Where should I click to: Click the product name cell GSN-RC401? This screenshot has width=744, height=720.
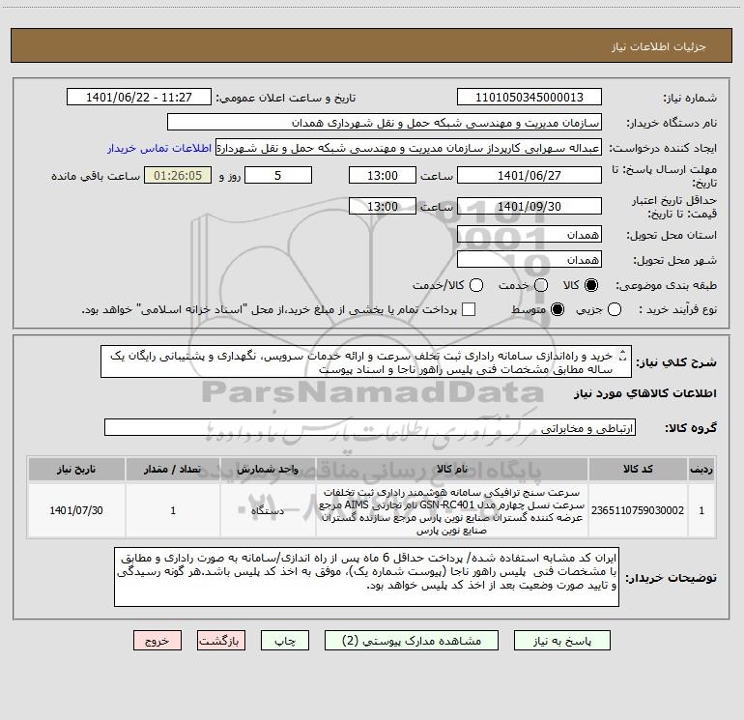452,510
